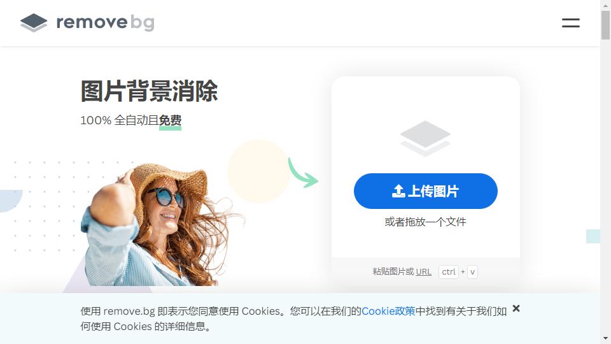The width and height of the screenshot is (611, 344).
Task: Dismiss the cookie notice with the X
Action: click(x=516, y=308)
